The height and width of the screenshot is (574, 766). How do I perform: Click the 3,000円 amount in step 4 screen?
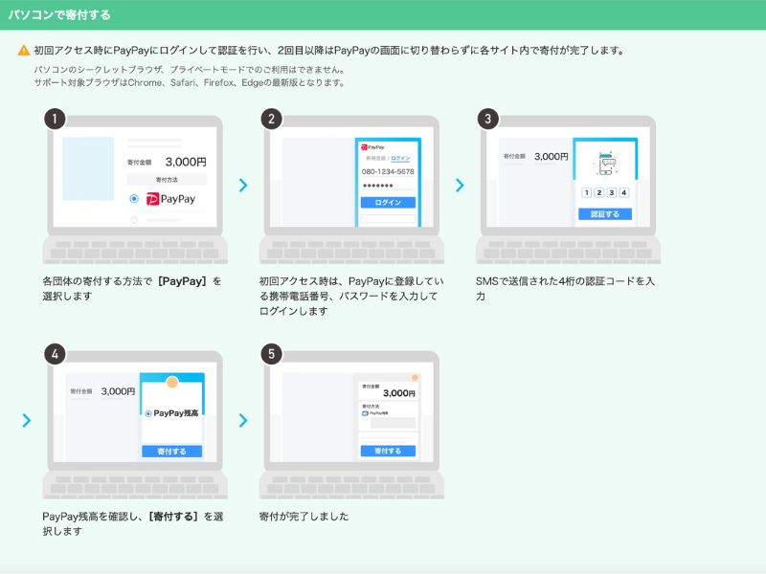(x=118, y=391)
